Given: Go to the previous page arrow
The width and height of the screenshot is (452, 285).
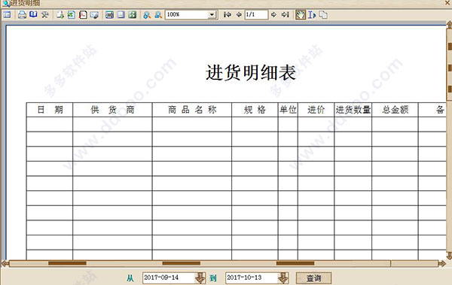Looking at the screenshot, I should tap(239, 14).
